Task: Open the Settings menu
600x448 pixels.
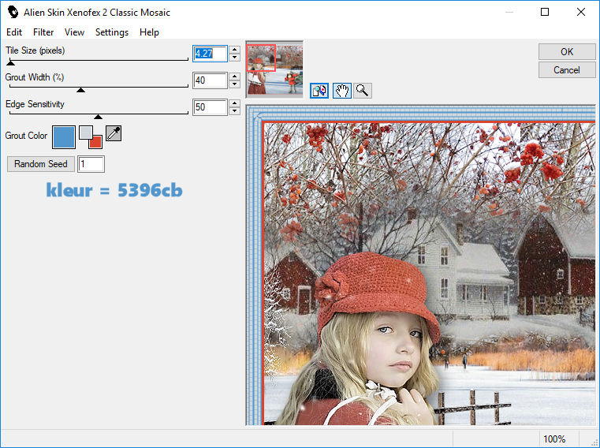Action: tap(112, 32)
